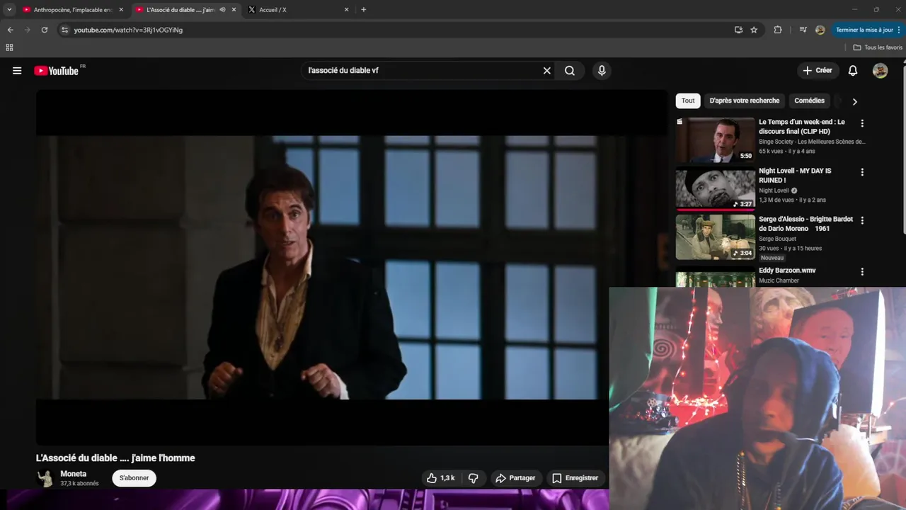This screenshot has width=906, height=510.
Task: Clear the search box with the X
Action: pos(546,71)
